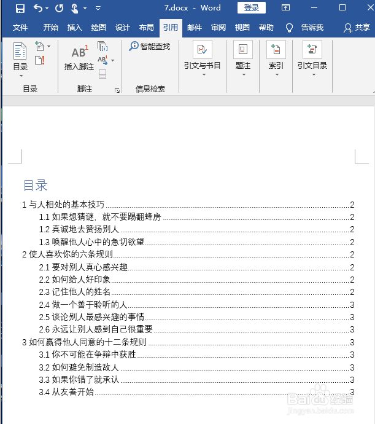Click TOC entry 2.2 如何给人好印象
375x424 pixels.
(x=196, y=280)
